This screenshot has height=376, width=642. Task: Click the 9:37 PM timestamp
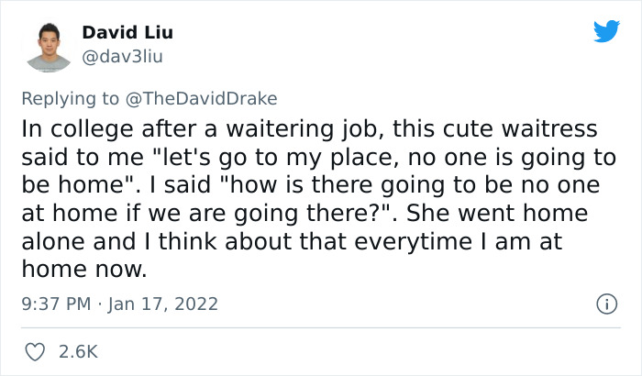click(53, 303)
